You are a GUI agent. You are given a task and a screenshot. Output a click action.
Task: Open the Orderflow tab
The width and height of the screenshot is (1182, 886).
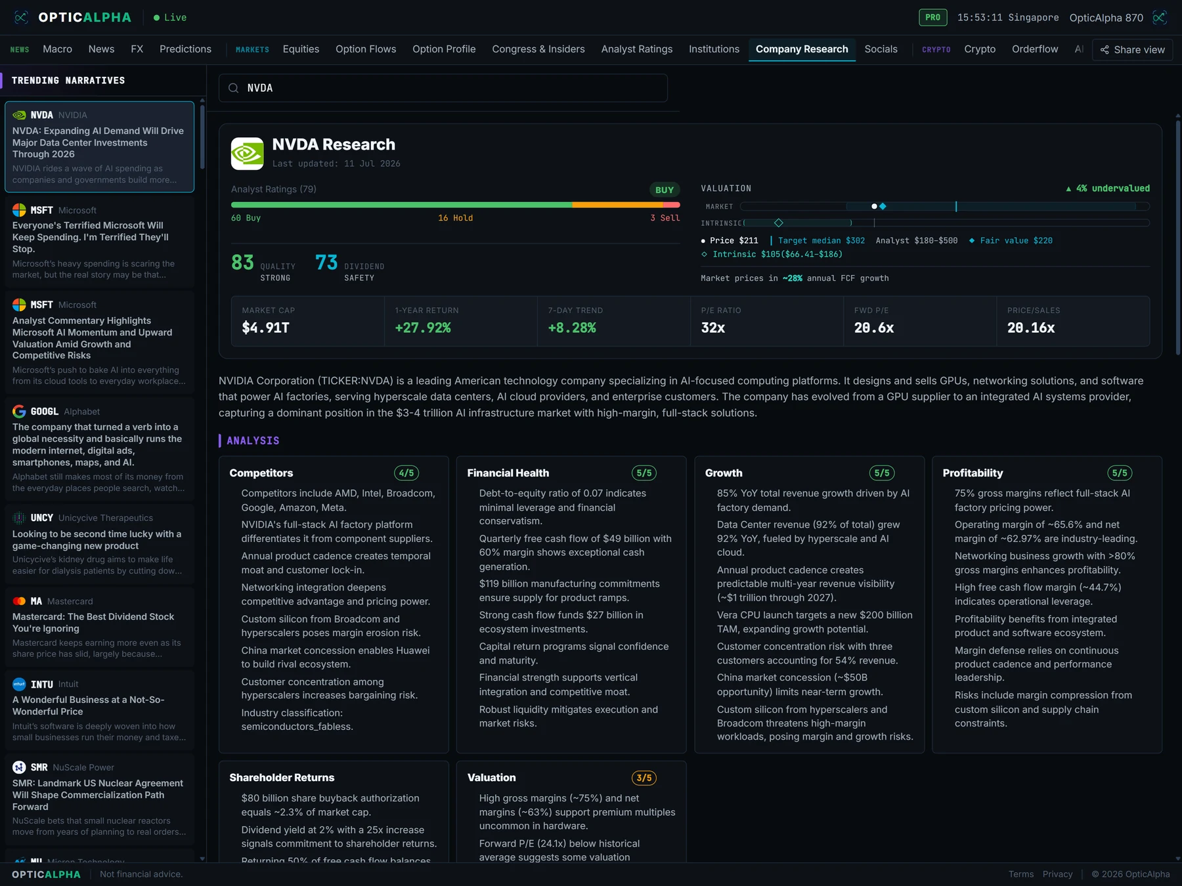(x=1035, y=49)
